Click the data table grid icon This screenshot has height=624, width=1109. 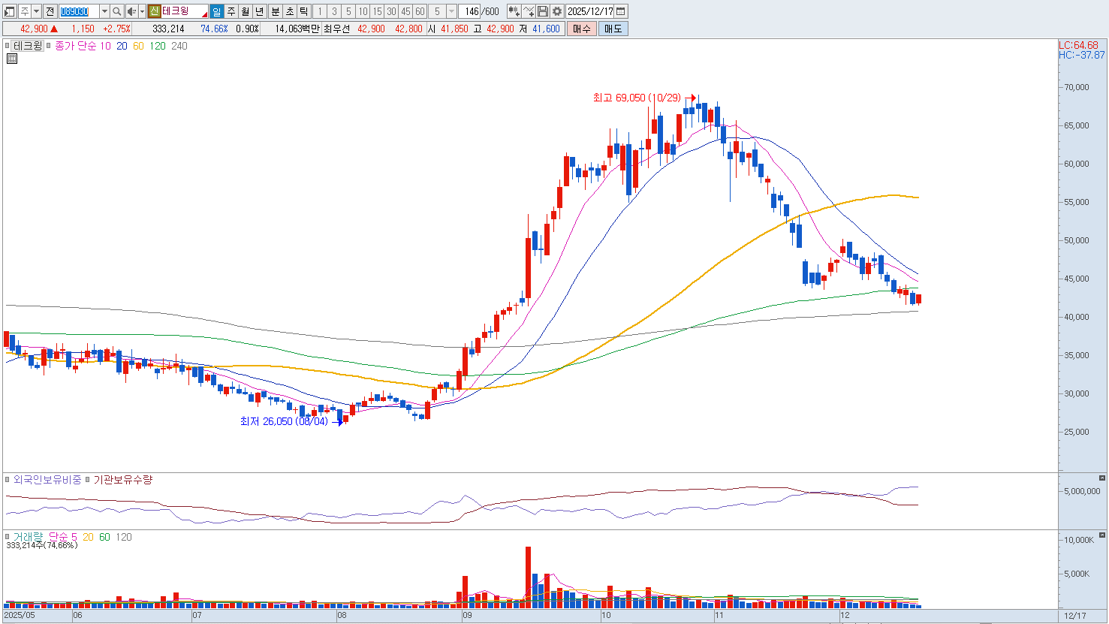(12, 59)
